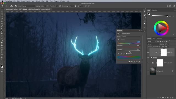Delete adjustment layer via Properties trash icon

click(140, 62)
